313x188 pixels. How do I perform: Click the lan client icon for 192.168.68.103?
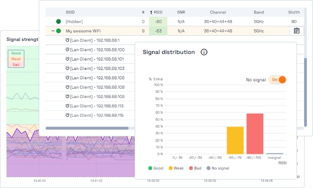[x=67, y=68]
